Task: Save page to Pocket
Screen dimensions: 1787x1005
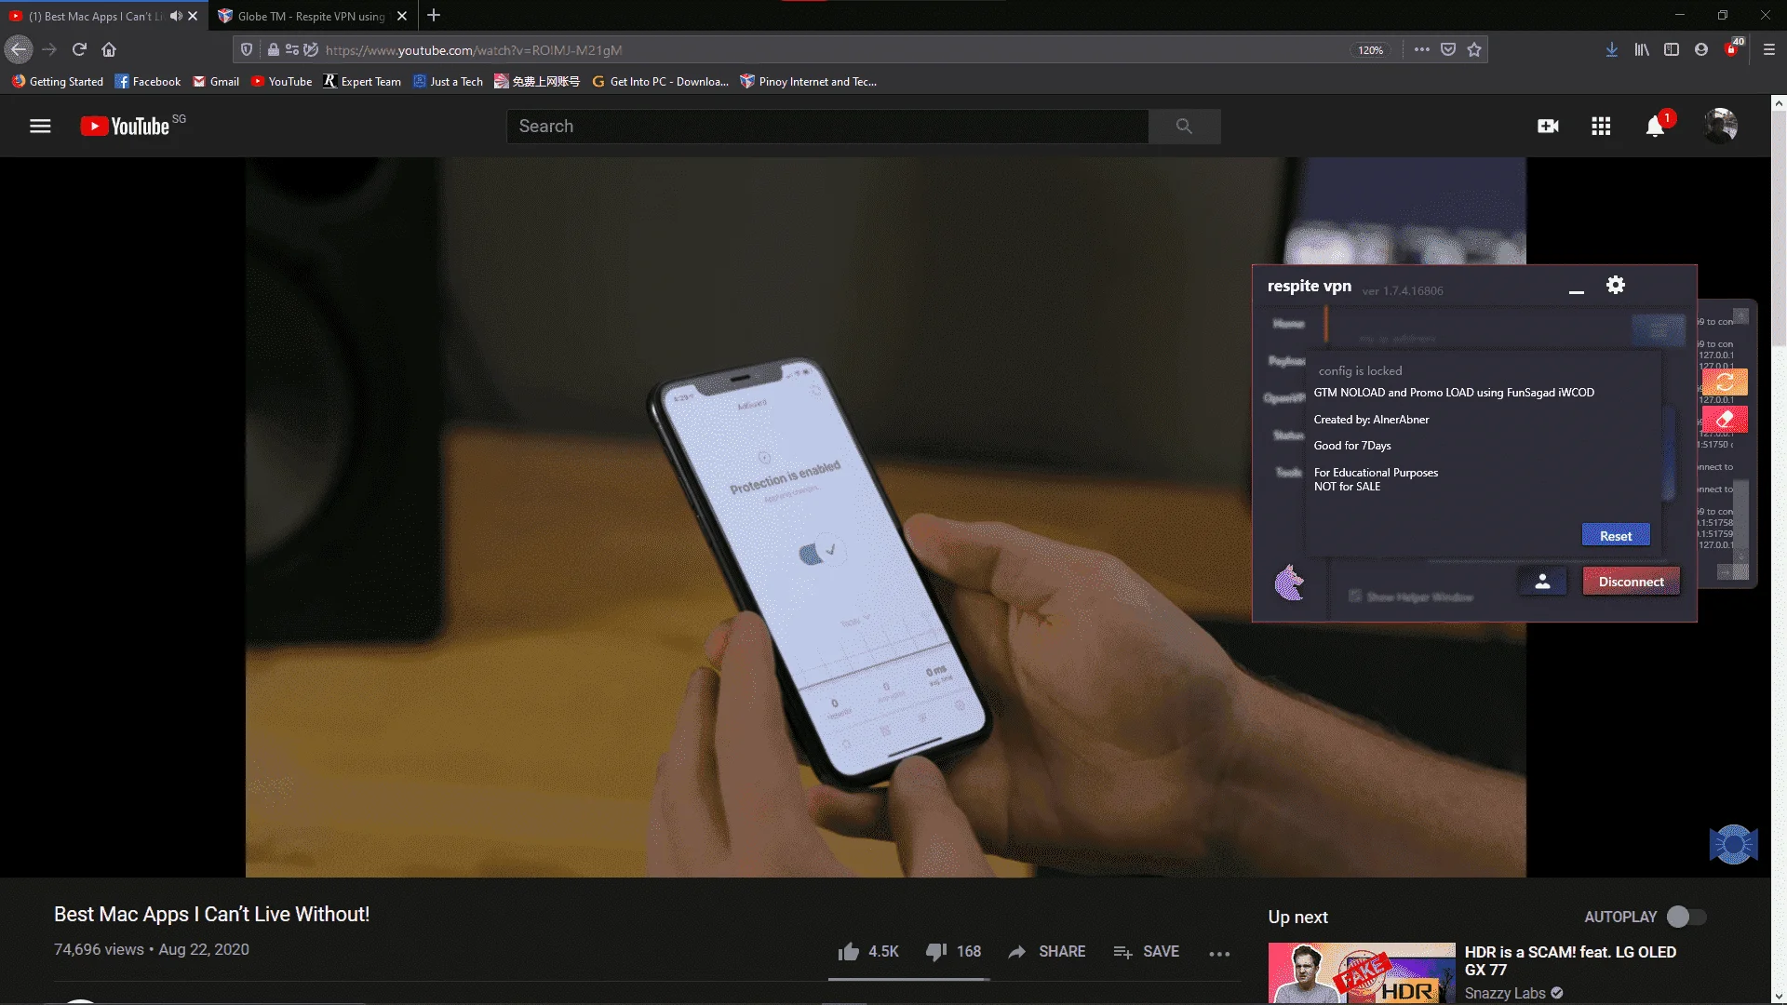Action: [1448, 50]
